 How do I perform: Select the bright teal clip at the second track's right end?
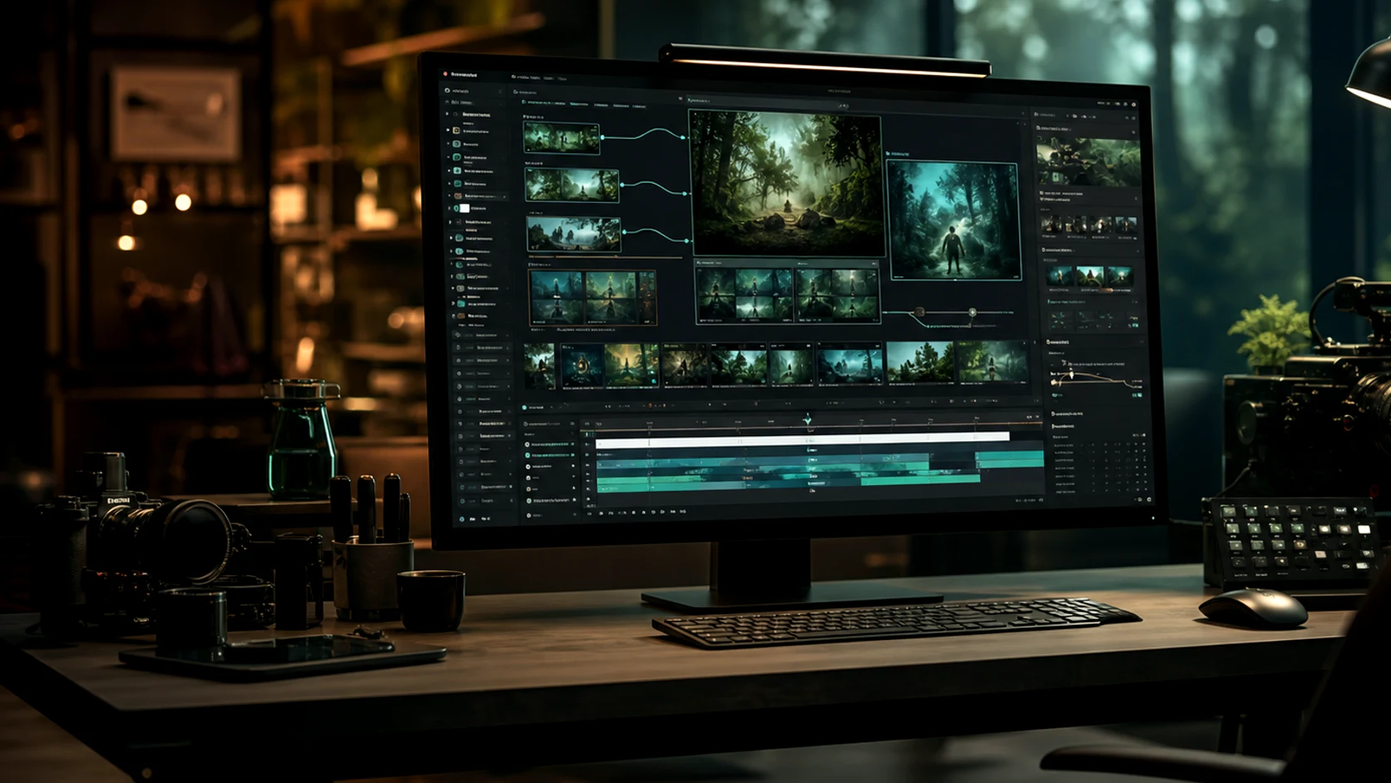[1010, 458]
